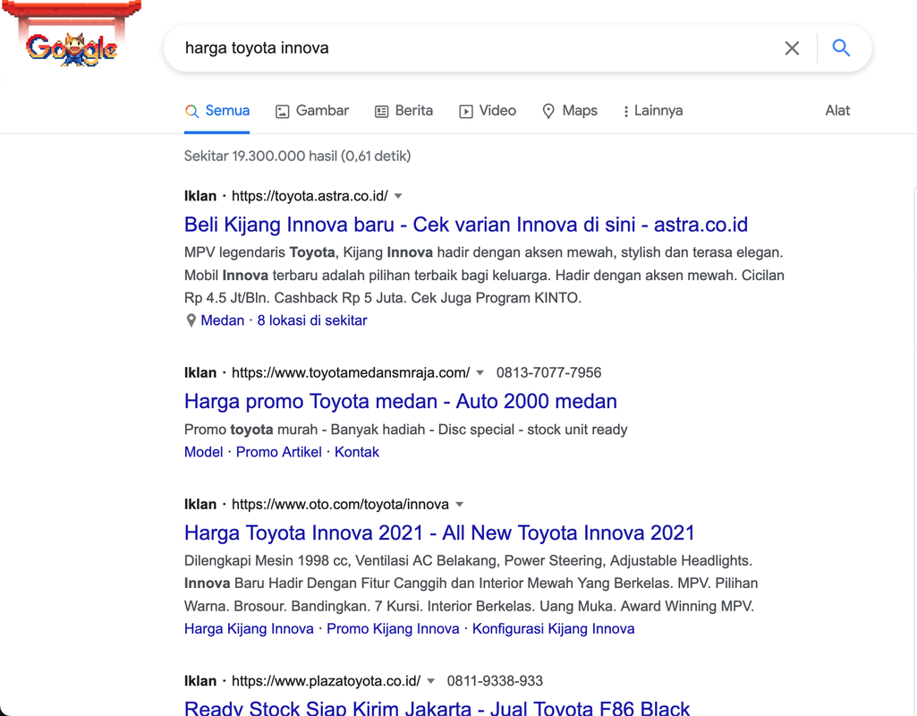Open the 8 lokasi di sekitar link

(x=312, y=320)
